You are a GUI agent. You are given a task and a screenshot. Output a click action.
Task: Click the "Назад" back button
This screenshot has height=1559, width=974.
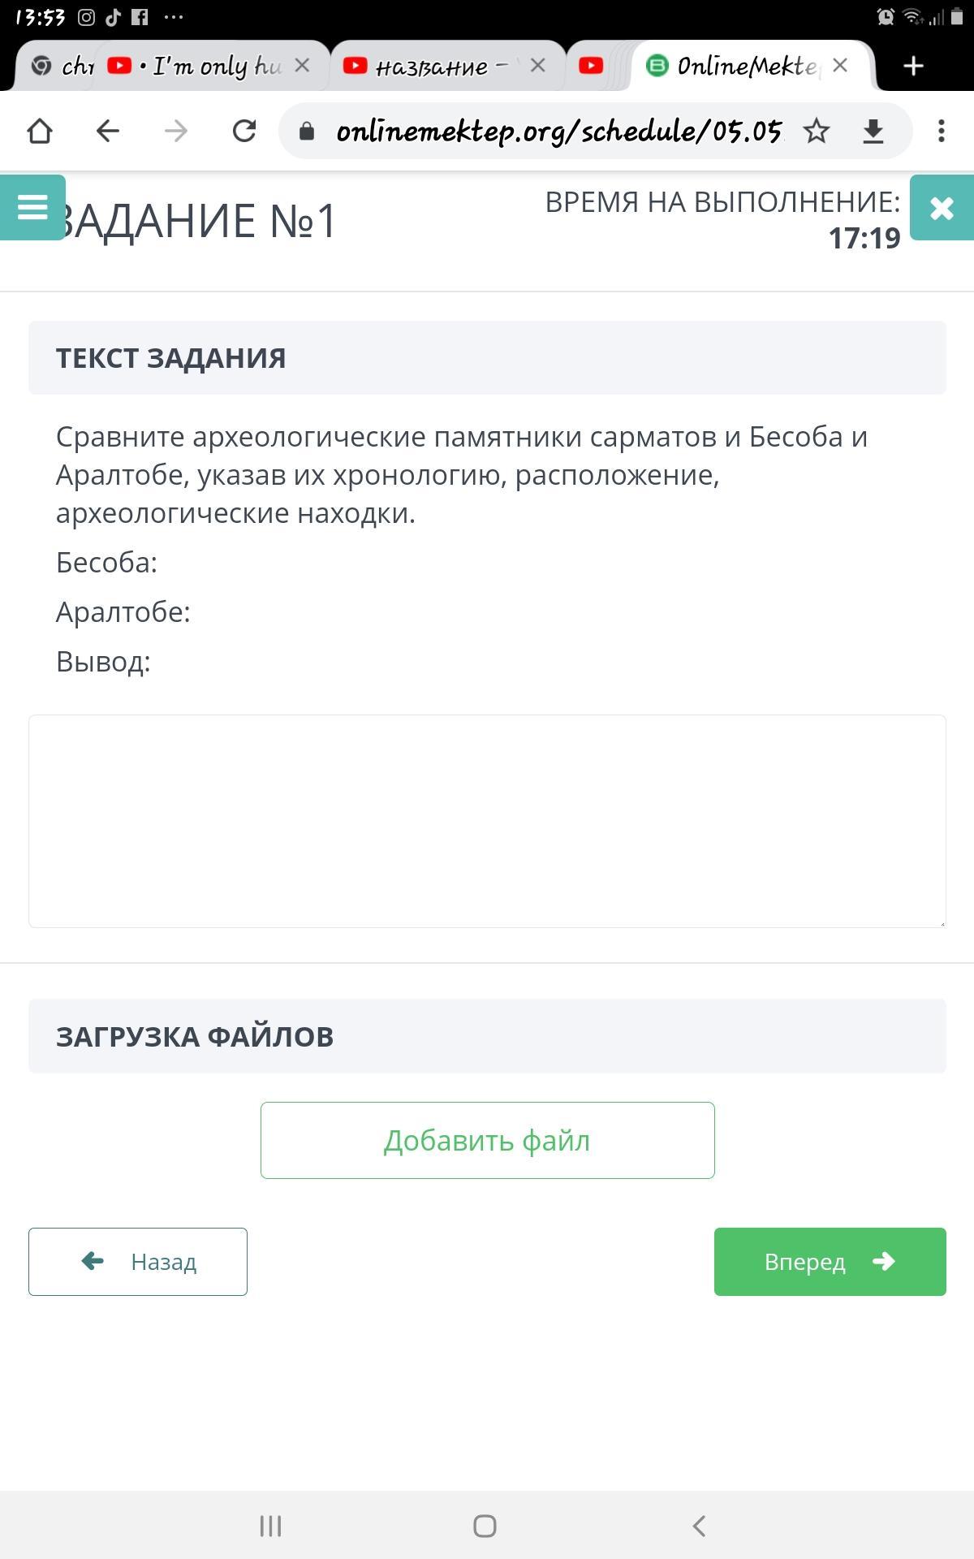[138, 1262]
